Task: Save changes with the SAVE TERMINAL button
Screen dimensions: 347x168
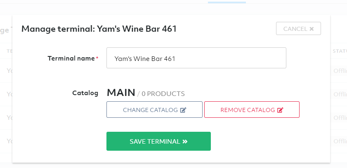Action: tap(158, 141)
